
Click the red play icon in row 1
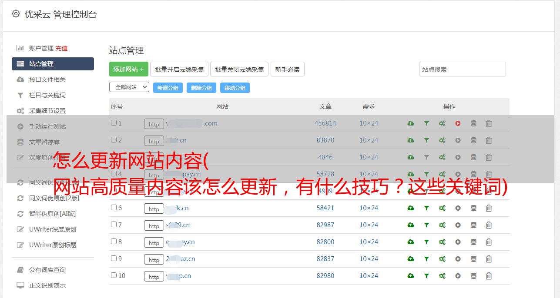[458, 123]
